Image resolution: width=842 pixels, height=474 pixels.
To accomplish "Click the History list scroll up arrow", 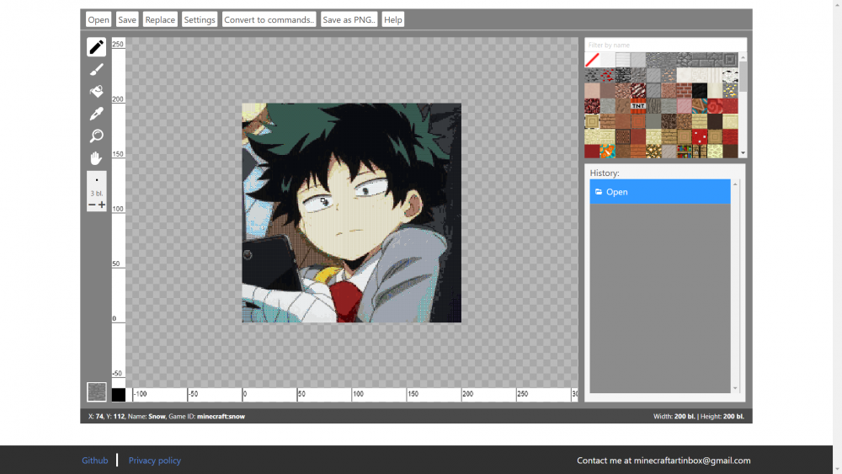I will point(735,184).
